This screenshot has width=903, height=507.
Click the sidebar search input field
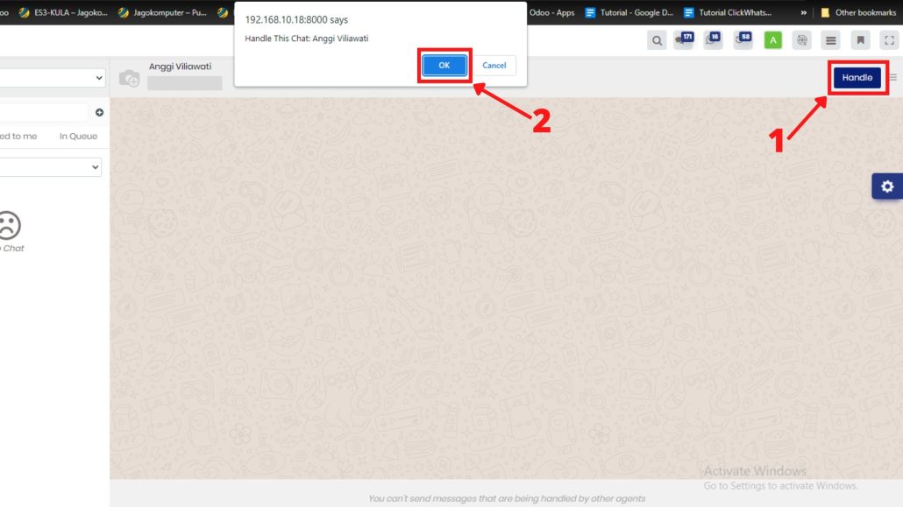(x=44, y=113)
